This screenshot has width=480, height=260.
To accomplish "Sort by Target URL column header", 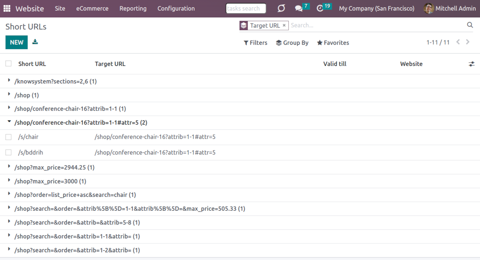I will [x=110, y=64].
